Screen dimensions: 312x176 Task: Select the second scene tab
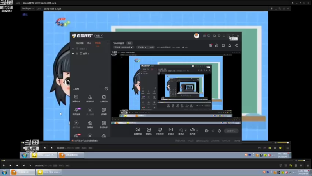tap(89, 43)
